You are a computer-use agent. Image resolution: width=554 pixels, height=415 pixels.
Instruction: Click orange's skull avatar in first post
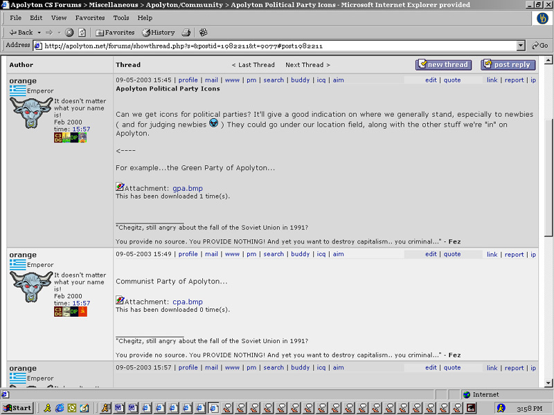coord(30,113)
